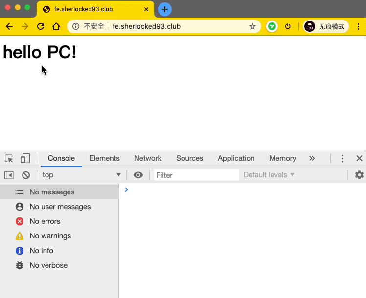
Task: Toggle the device toolbar icon
Action: [25, 158]
